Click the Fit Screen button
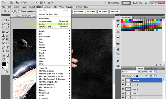The height and width of the screenshot is (99, 166). pos(91,11)
